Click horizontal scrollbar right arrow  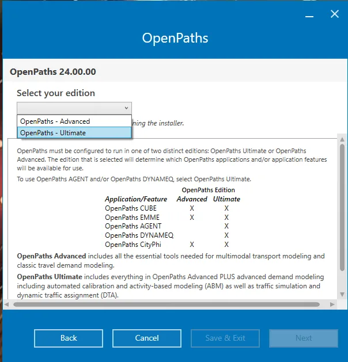tap(332, 304)
